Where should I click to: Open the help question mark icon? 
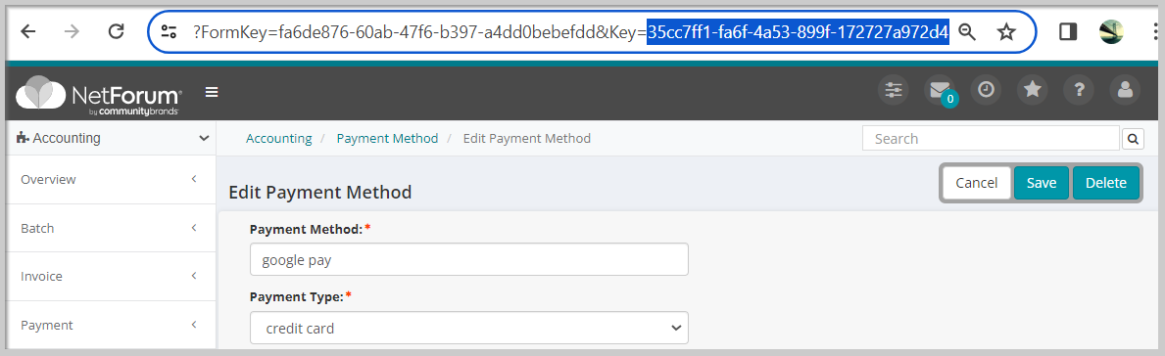[x=1079, y=90]
